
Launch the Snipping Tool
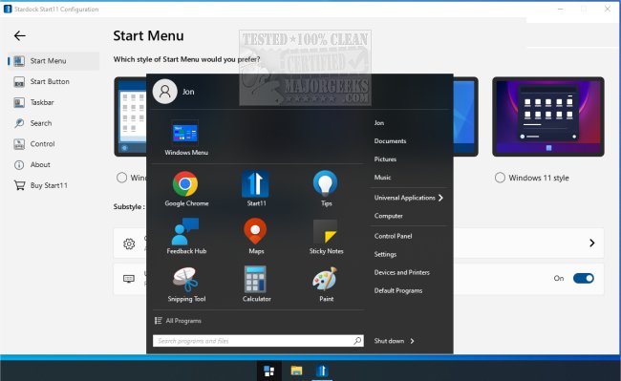185,285
